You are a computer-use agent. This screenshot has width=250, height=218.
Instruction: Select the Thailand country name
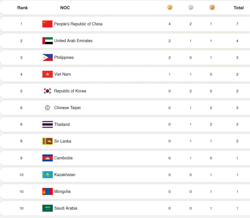pyautogui.click(x=62, y=124)
